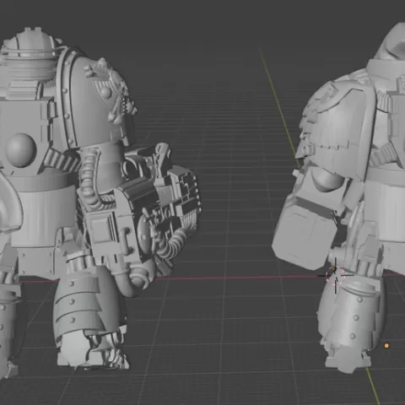Click the 3D cursor crosshair
This screenshot has width=405, height=405.
point(336,276)
